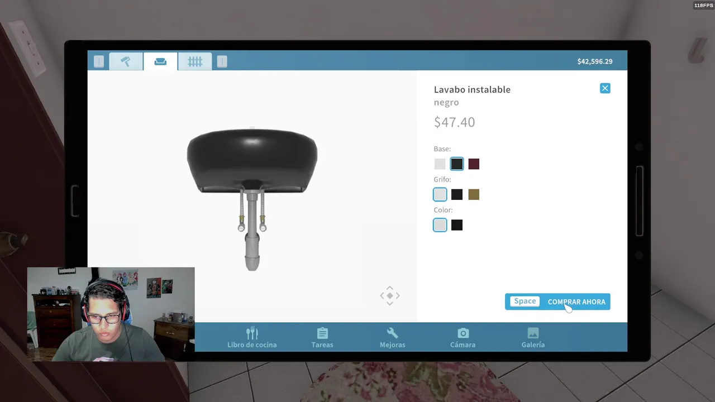Close the Lavabo instalable detail panel

pos(605,88)
